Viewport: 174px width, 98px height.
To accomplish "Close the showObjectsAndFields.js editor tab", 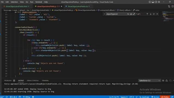I will tap(62, 7).
